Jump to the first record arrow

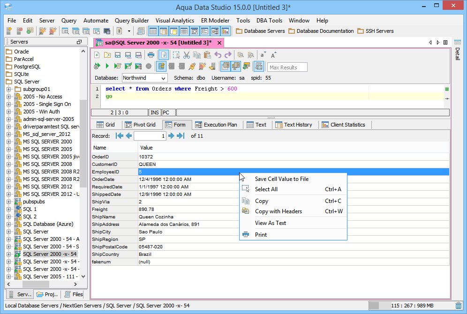coord(119,136)
